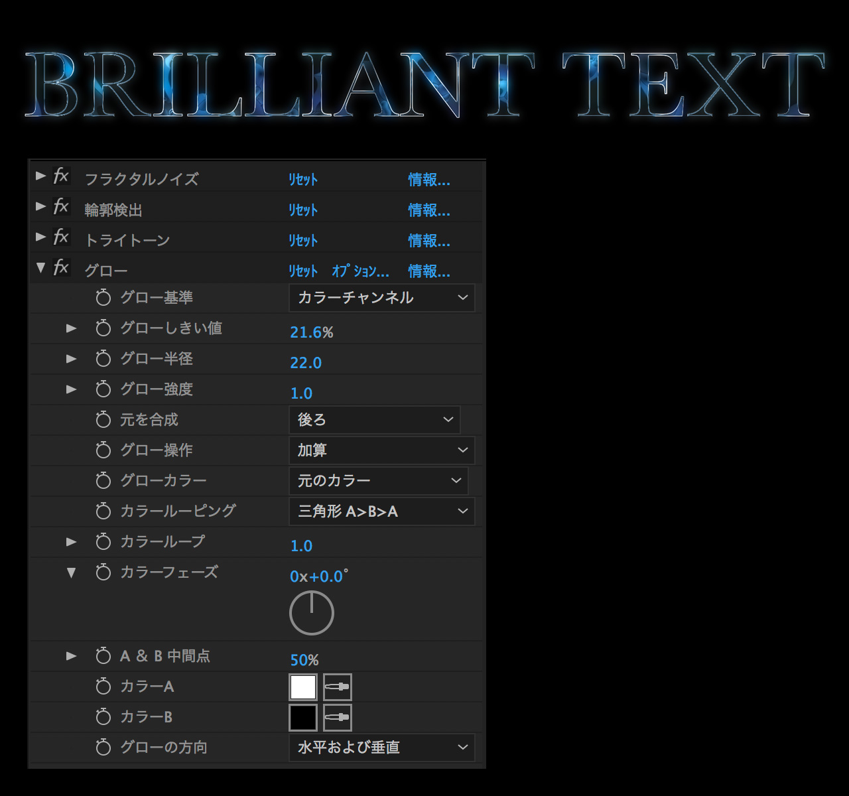This screenshot has width=849, height=796.
Task: Click the white カラーA color swatch
Action: [303, 687]
